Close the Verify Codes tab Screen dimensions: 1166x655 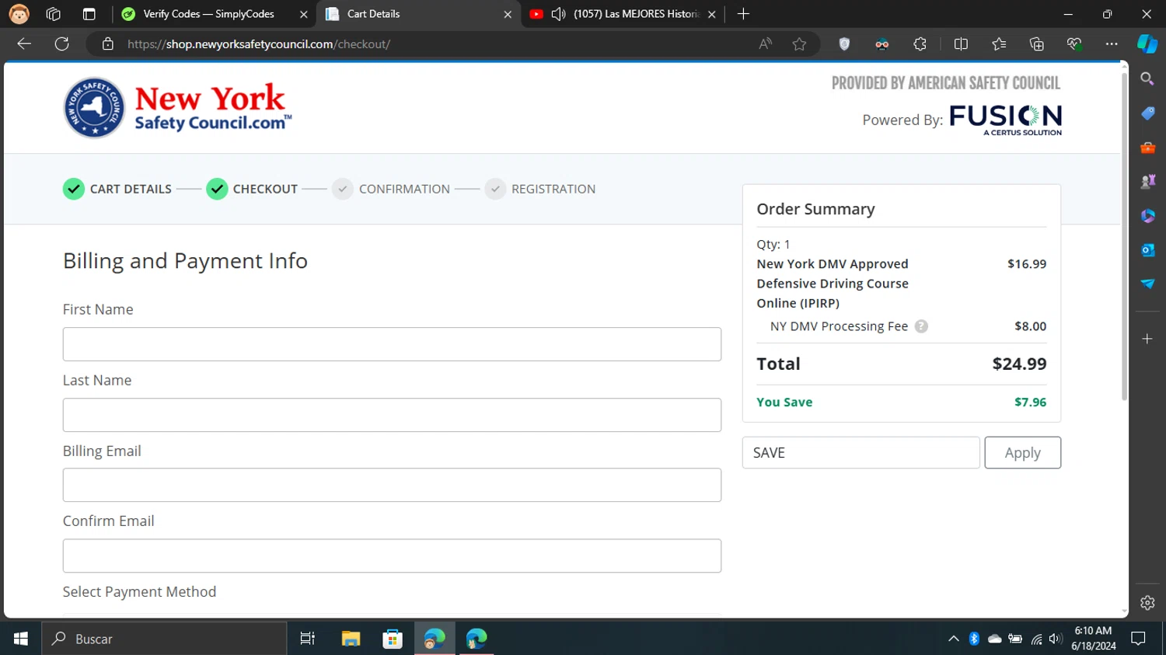[x=304, y=14]
